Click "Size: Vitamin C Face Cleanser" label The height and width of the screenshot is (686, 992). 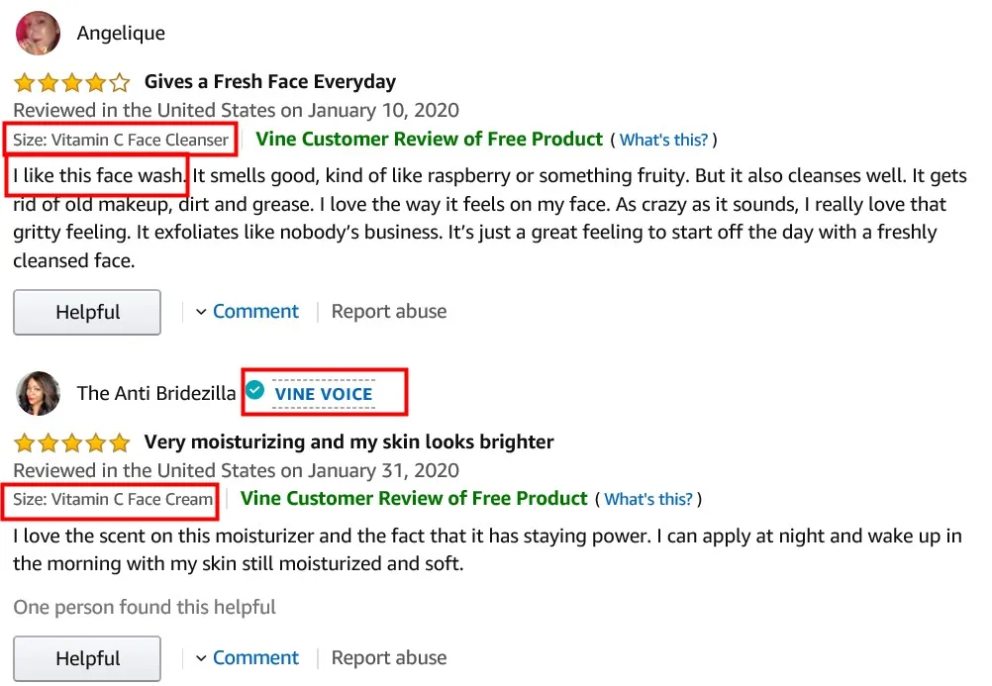point(121,141)
